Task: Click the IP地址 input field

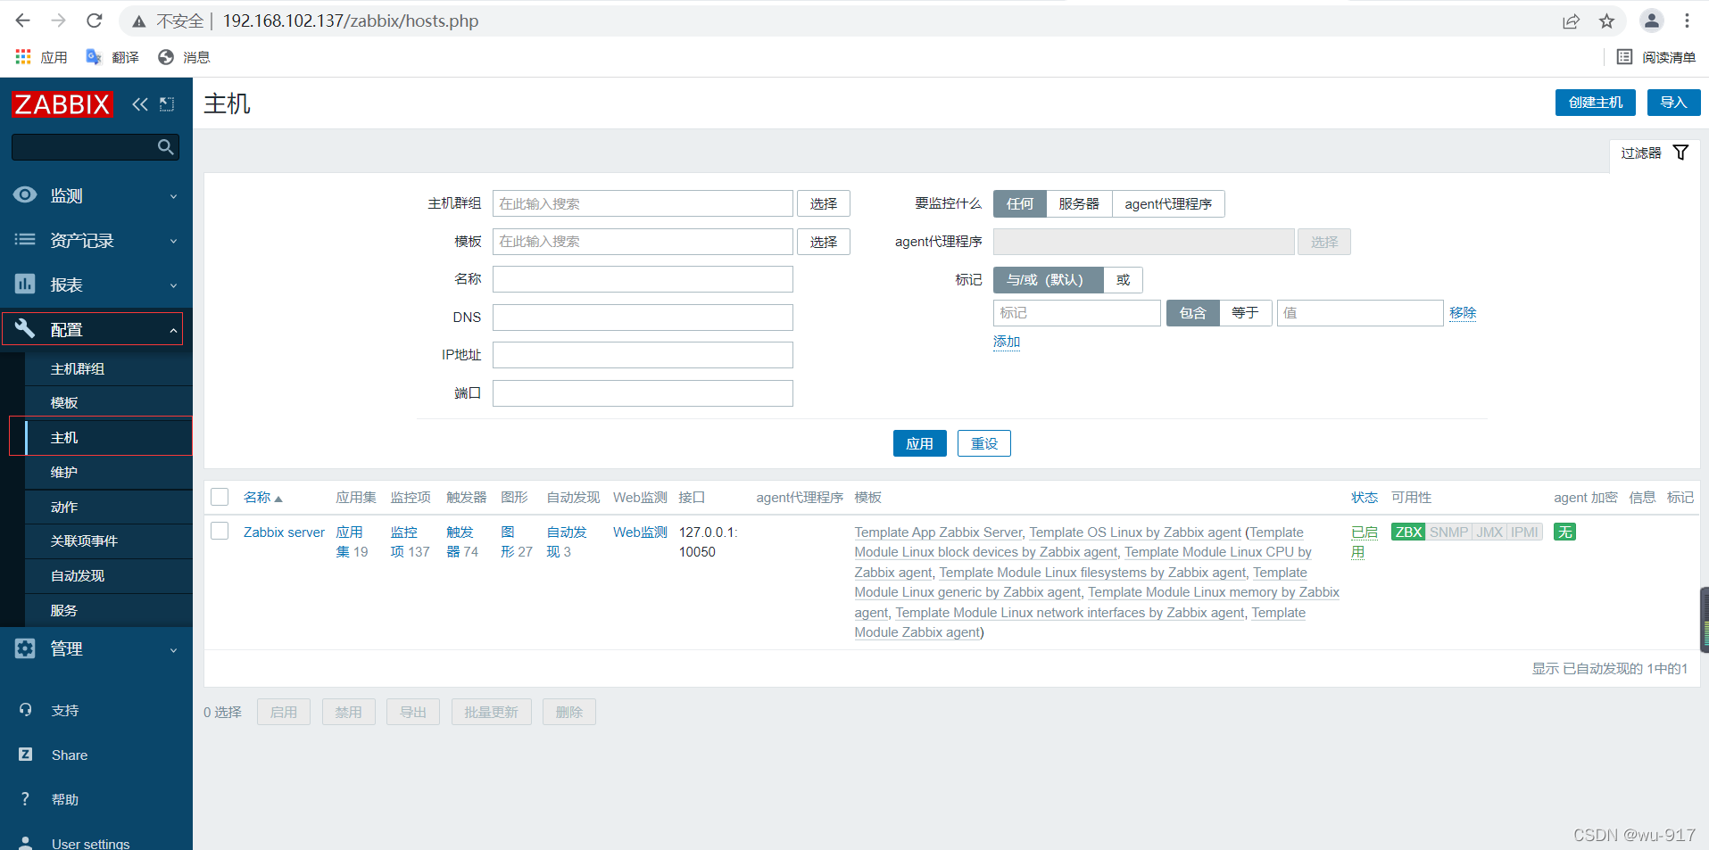Action: (x=643, y=355)
